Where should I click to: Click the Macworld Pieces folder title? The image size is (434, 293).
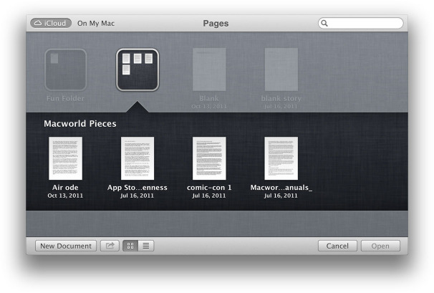pos(79,123)
